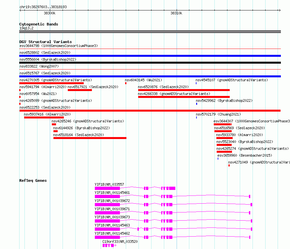Click the left arrow of the ruler

[21, 10]
